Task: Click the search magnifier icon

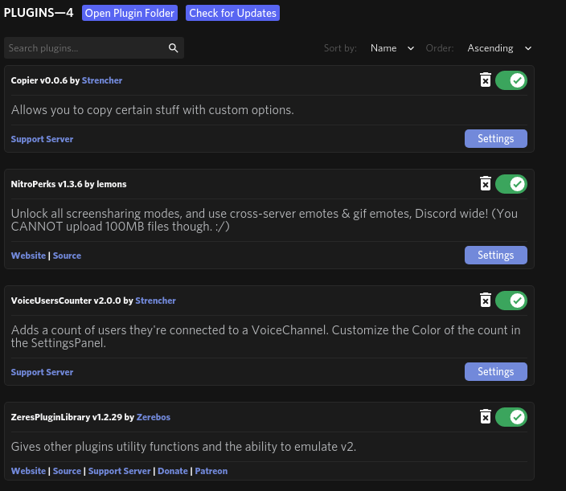Action: [174, 48]
